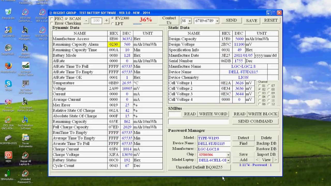Choose the LPT radio button
The height and width of the screenshot is (186, 331).
112,24
